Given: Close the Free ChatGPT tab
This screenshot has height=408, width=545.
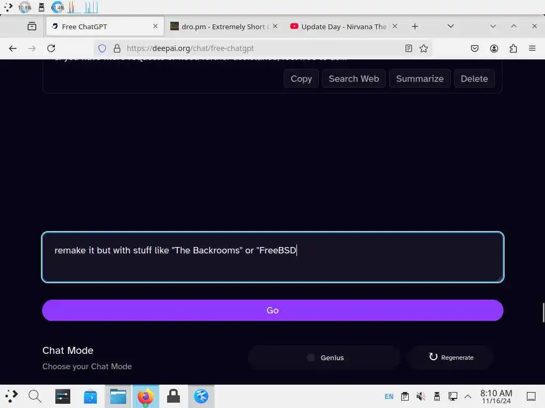Looking at the screenshot, I should pos(155,27).
